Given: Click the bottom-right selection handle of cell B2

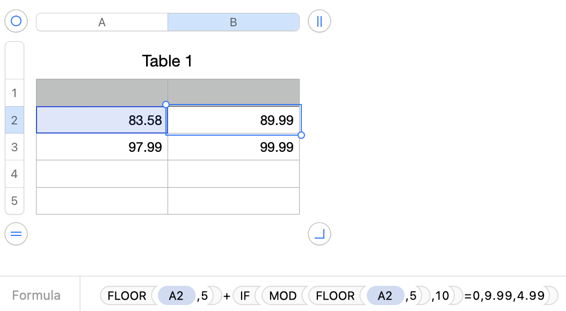Looking at the screenshot, I should point(301,135).
